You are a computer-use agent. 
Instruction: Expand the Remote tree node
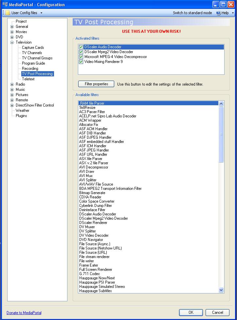(12, 100)
